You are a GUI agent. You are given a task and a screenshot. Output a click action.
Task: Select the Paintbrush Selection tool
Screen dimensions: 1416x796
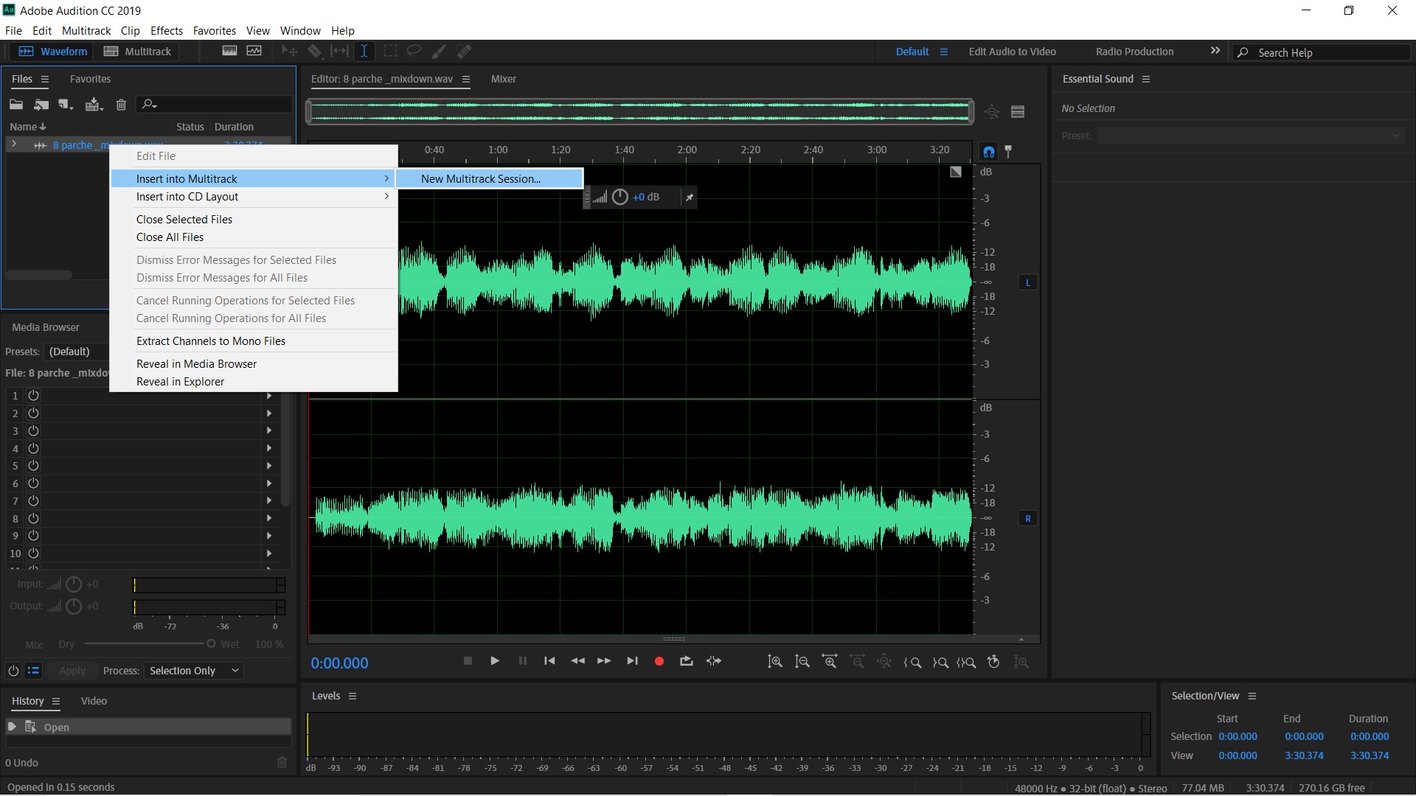pyautogui.click(x=438, y=51)
